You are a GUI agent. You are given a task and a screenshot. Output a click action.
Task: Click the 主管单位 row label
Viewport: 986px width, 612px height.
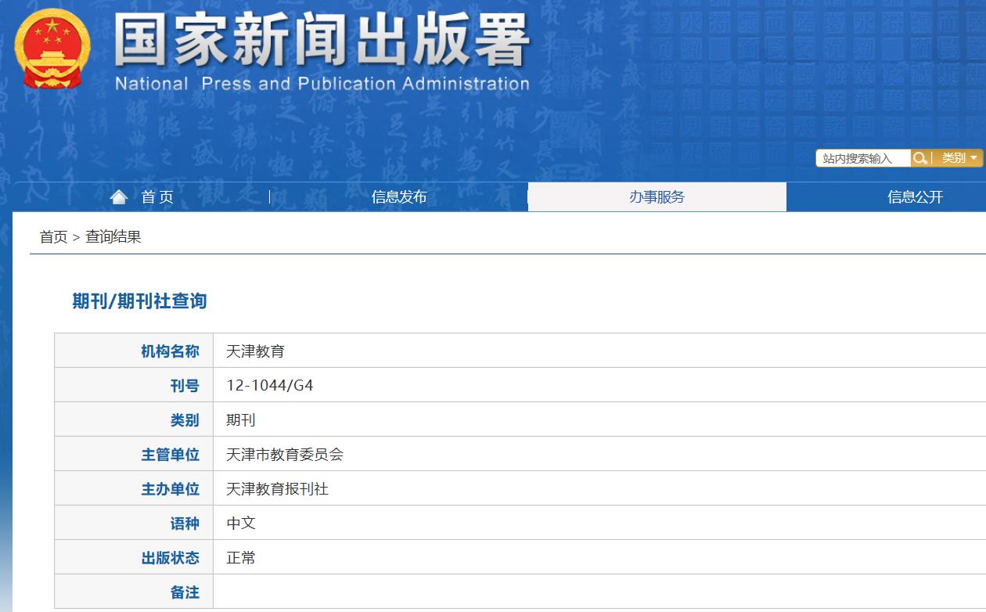pos(171,453)
